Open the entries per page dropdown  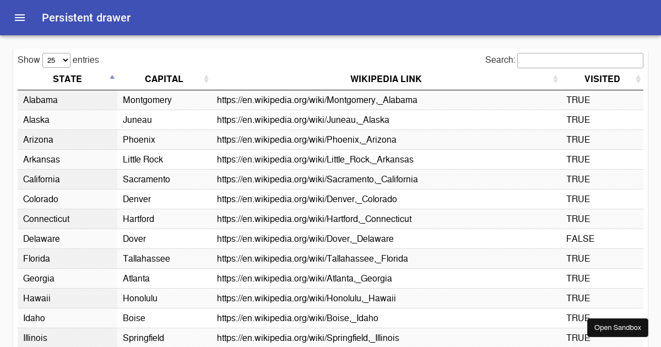(x=56, y=60)
